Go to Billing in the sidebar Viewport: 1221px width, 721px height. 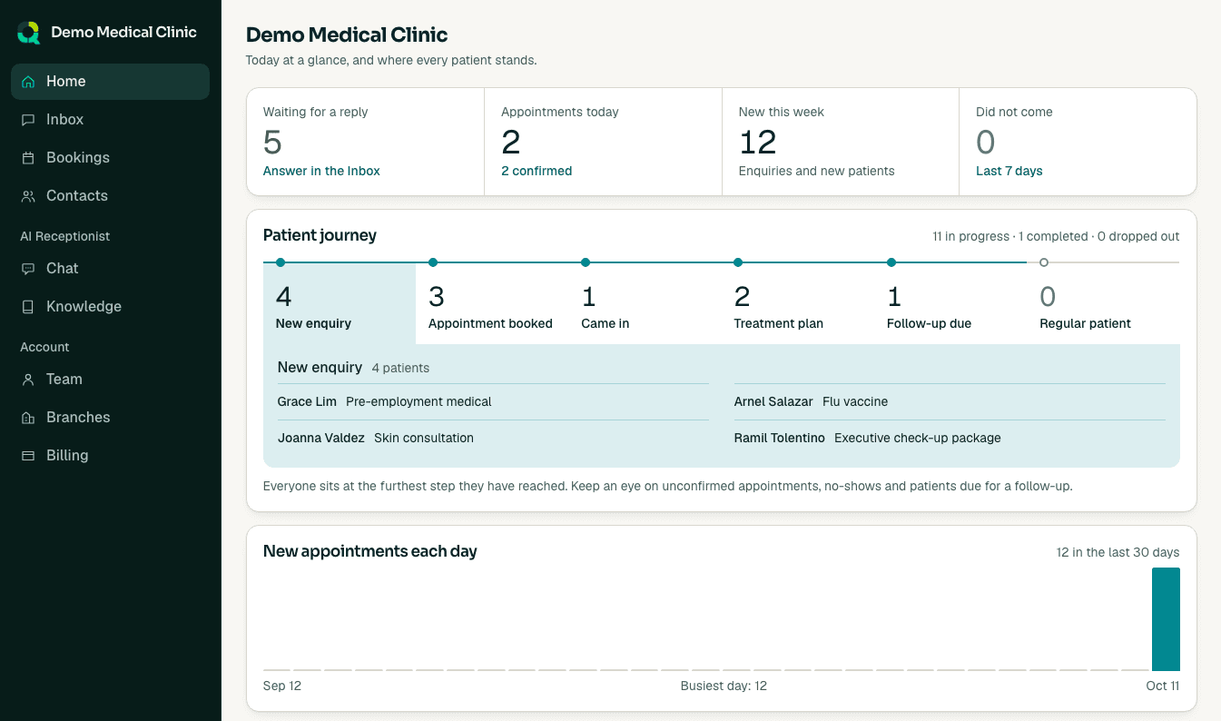(110, 456)
